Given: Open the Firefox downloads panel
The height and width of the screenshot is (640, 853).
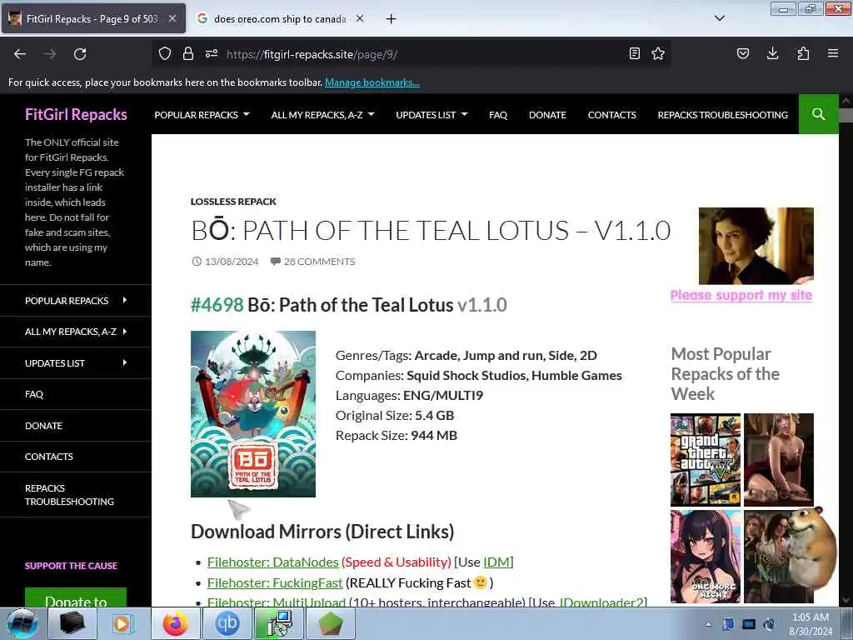Looking at the screenshot, I should (x=772, y=53).
